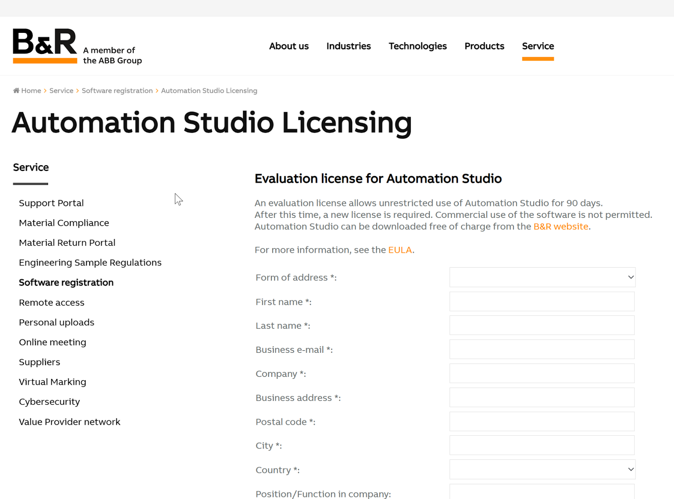Open Personal uploads in sidebar
The width and height of the screenshot is (674, 499).
pos(56,322)
